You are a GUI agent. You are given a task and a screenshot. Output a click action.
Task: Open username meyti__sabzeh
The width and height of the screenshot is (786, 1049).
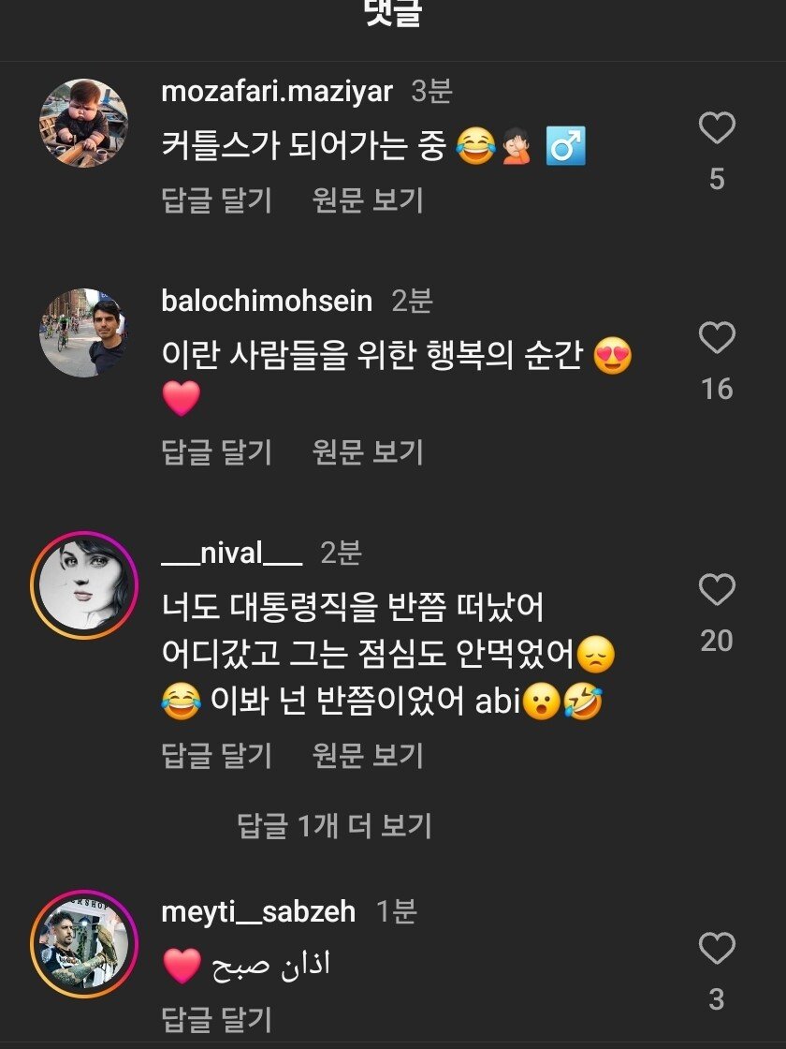(x=258, y=911)
